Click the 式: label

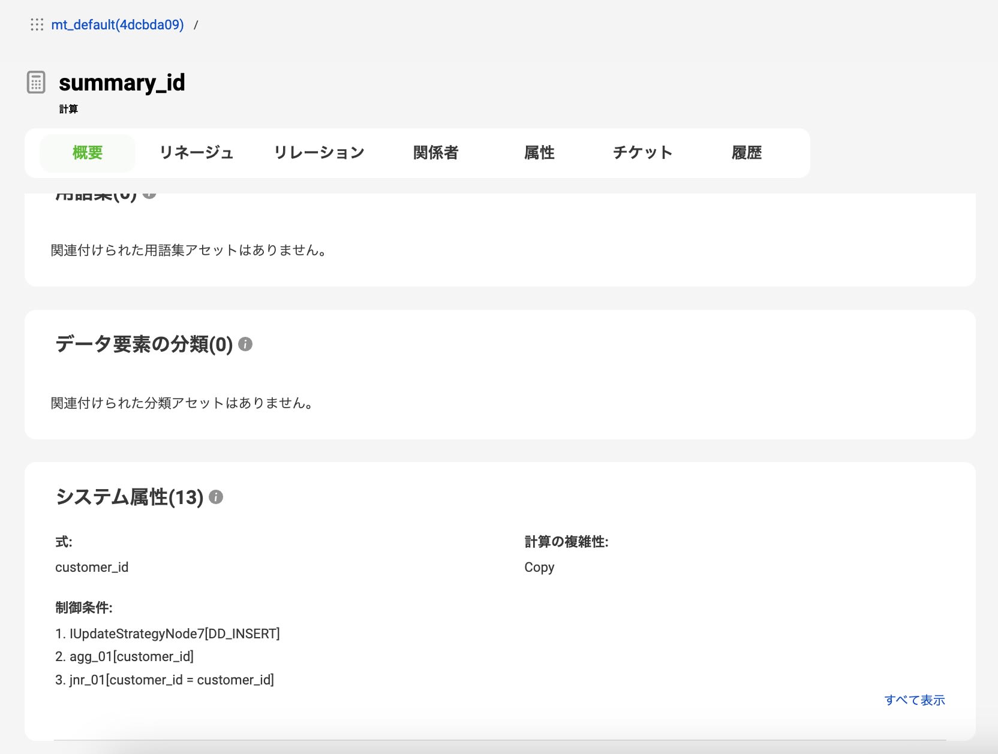(x=64, y=542)
